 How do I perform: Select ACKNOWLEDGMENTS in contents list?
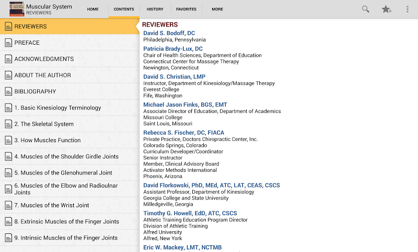click(44, 59)
